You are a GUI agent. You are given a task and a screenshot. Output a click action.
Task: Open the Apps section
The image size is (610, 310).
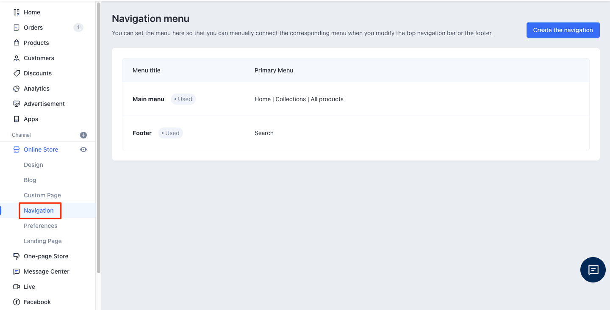[30, 119]
